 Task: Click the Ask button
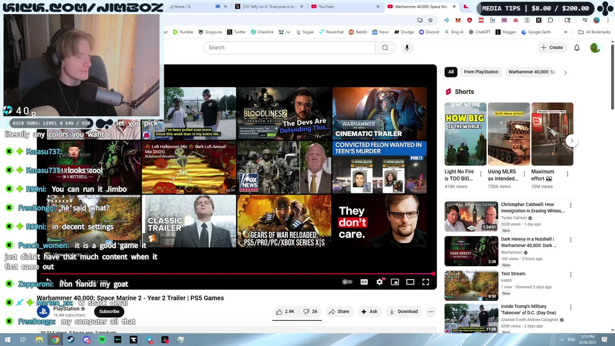tap(369, 311)
